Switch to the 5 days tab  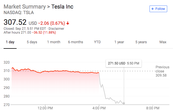(32, 42)
